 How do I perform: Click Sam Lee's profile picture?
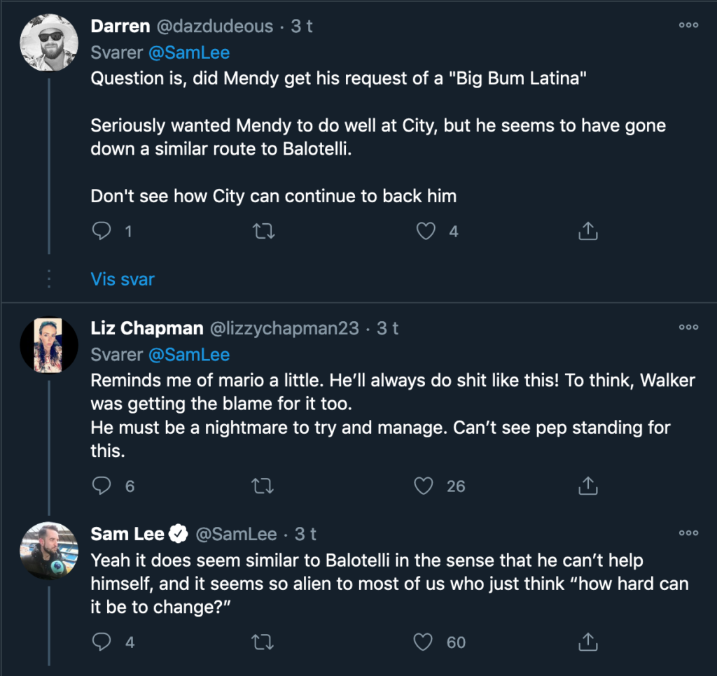(x=48, y=551)
